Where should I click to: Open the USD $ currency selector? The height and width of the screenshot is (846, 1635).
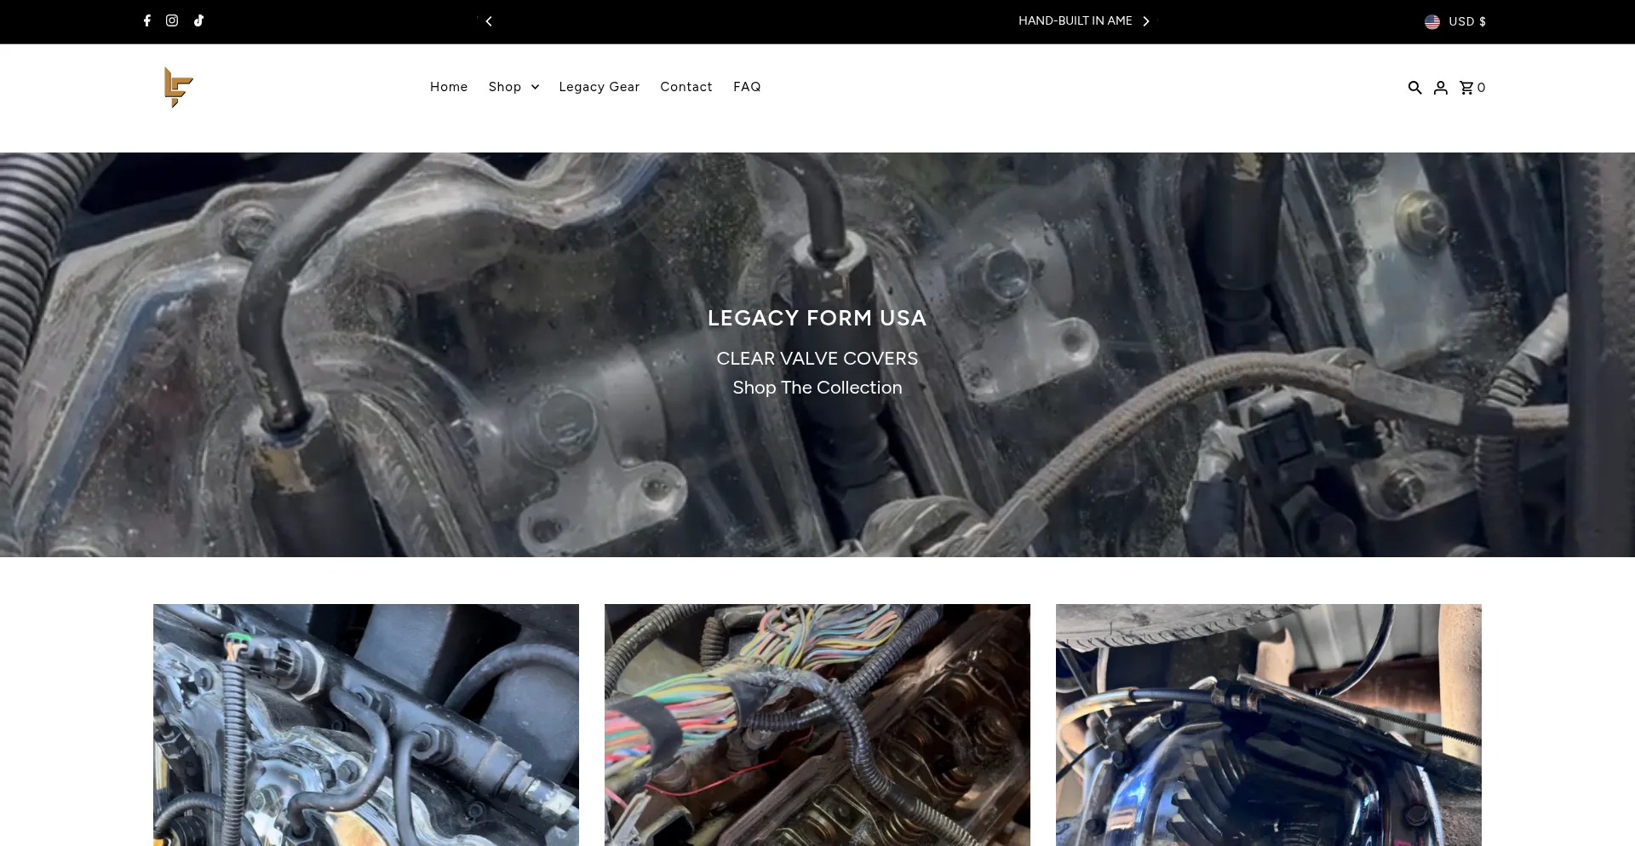(1466, 21)
